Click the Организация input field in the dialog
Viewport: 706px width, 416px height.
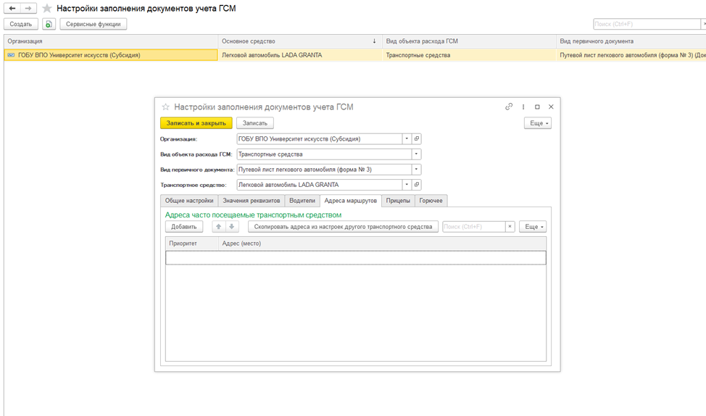tap(319, 138)
